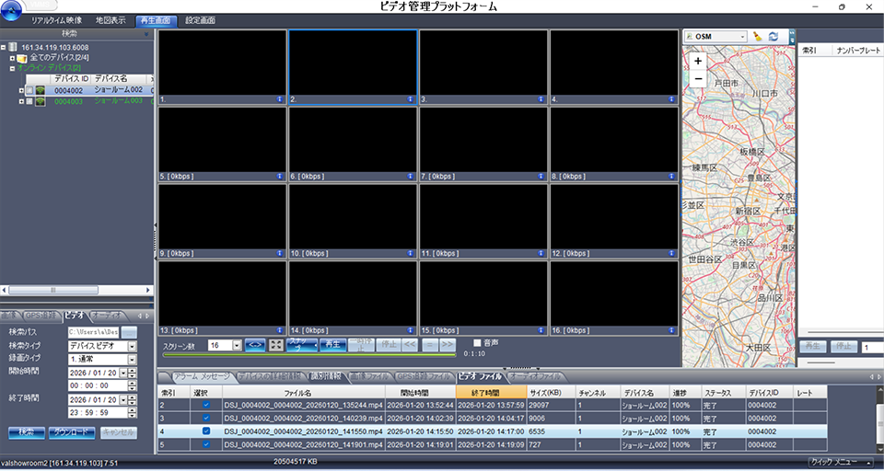
Task: Zoom out on the map
Action: [698, 79]
